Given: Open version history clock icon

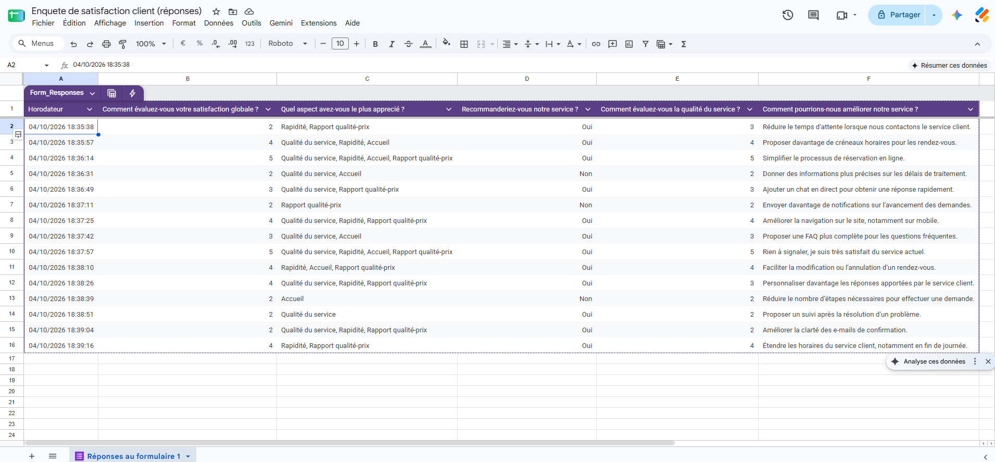Looking at the screenshot, I should click(788, 15).
